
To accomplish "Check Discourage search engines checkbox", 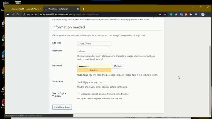I will click(x=79, y=94).
